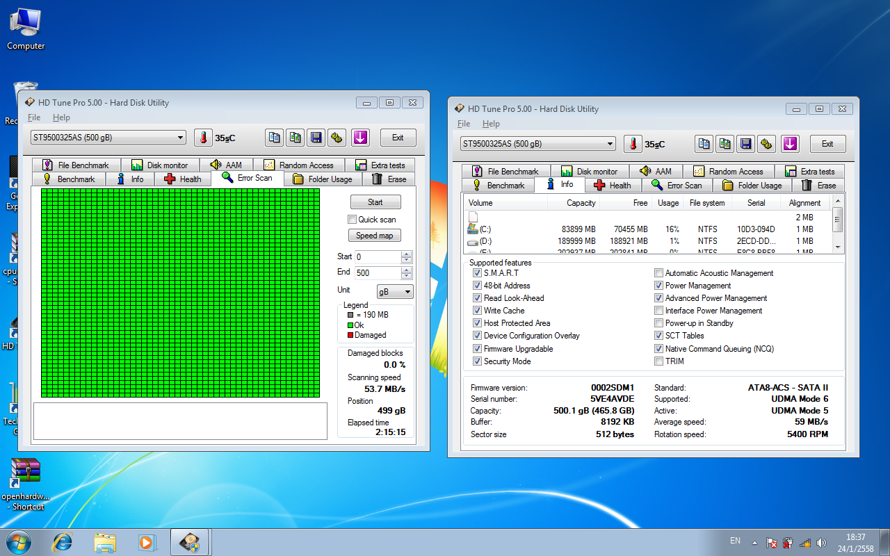Click the File system column header
This screenshot has height=556, width=890.
point(707,203)
